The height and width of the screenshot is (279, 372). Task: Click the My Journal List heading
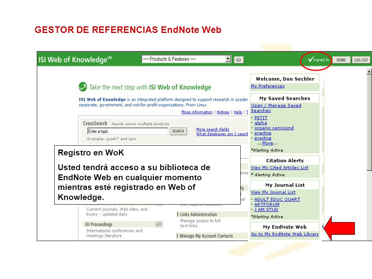(285, 185)
